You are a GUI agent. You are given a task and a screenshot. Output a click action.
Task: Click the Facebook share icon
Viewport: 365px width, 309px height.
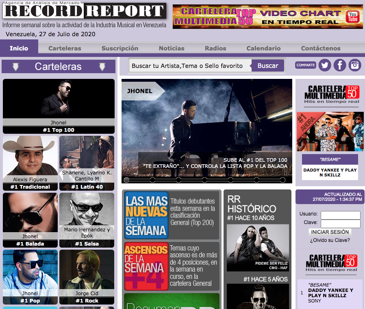click(x=340, y=65)
